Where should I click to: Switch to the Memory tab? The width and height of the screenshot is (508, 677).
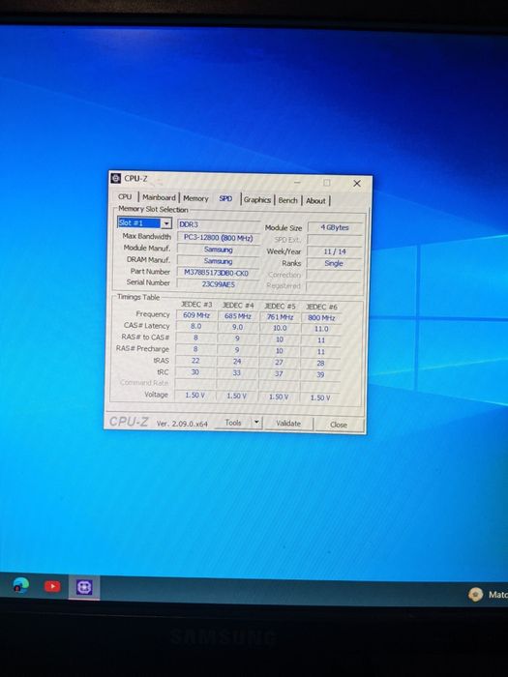click(x=195, y=198)
